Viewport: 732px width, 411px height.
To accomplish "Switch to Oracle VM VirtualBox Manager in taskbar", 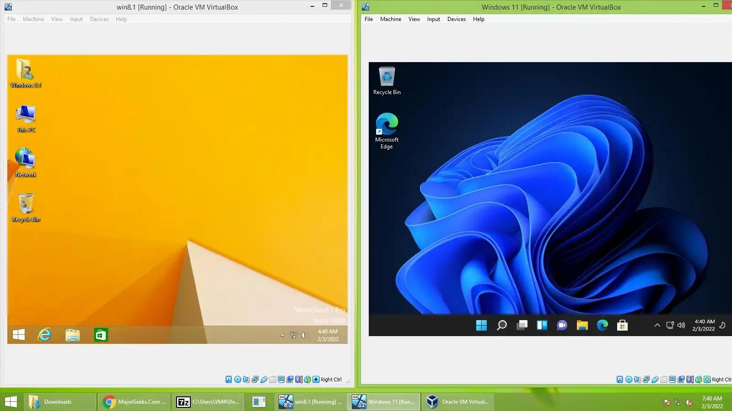I will point(458,402).
